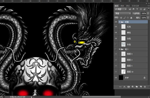Filter layers by smart objects icon
Screen dimensions: 150x98
pos(144,9)
